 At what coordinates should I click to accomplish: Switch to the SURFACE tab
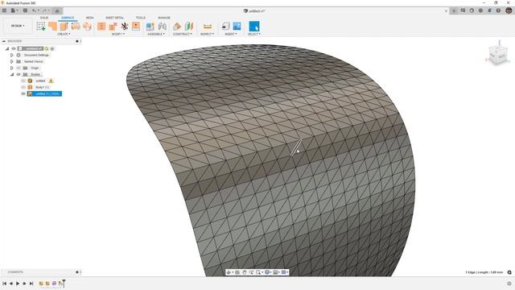(x=68, y=18)
